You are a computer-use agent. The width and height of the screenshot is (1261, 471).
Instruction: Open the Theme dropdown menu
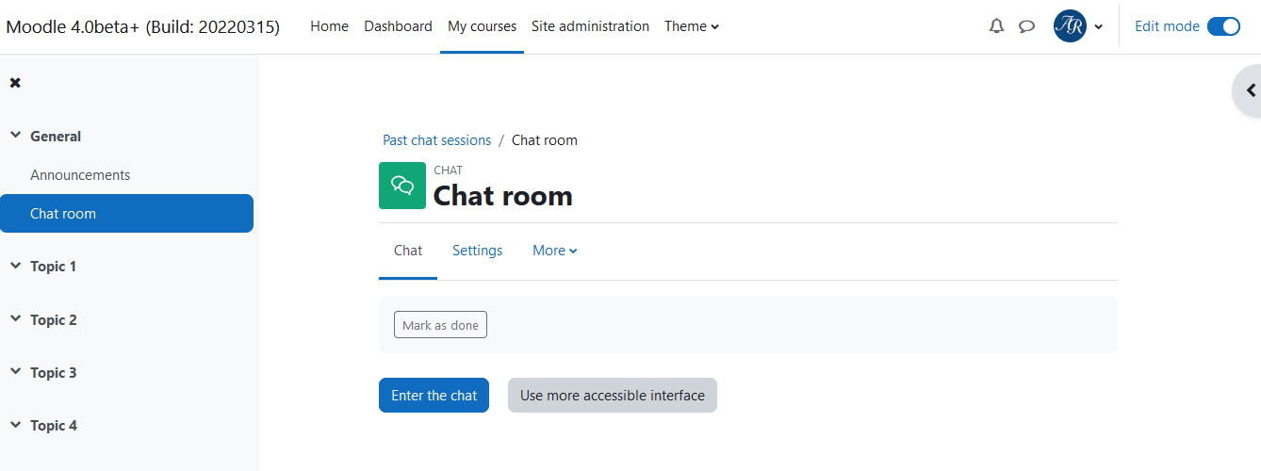click(692, 26)
